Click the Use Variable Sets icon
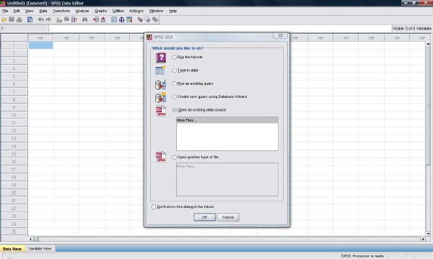Viewport: 433px width, 259px height. tap(147, 19)
